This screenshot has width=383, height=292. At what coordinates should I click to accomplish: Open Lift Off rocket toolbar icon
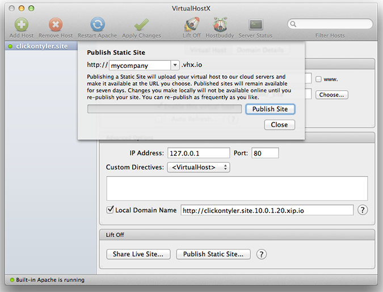[192, 24]
